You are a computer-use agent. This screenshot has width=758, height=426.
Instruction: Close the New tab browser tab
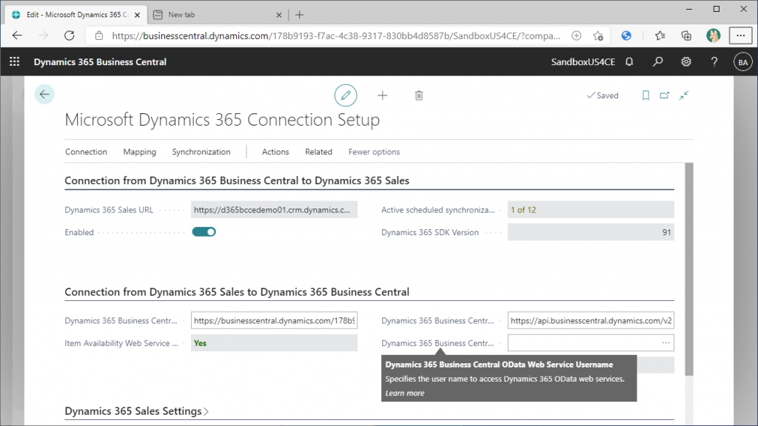point(279,15)
